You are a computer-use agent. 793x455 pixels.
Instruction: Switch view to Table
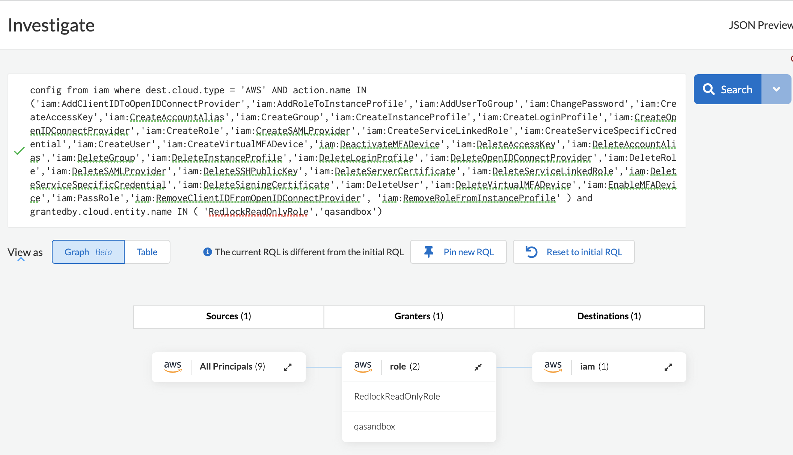[x=147, y=252]
